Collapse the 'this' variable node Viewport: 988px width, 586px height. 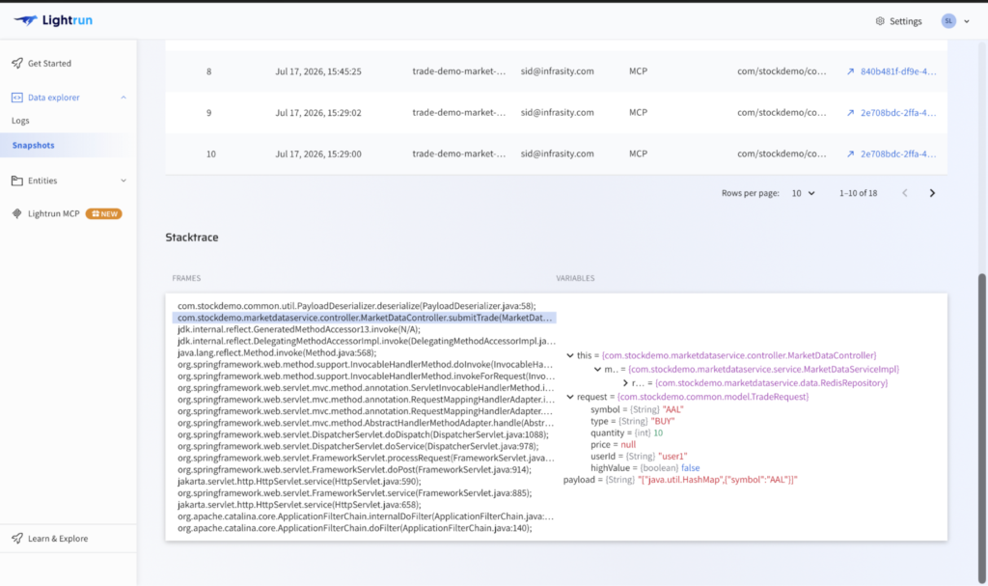click(x=569, y=355)
